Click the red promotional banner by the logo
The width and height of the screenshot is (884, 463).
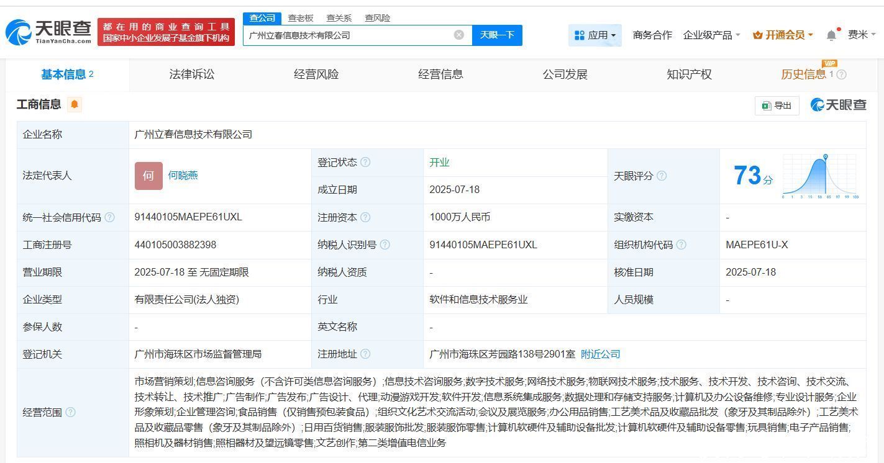click(x=166, y=32)
